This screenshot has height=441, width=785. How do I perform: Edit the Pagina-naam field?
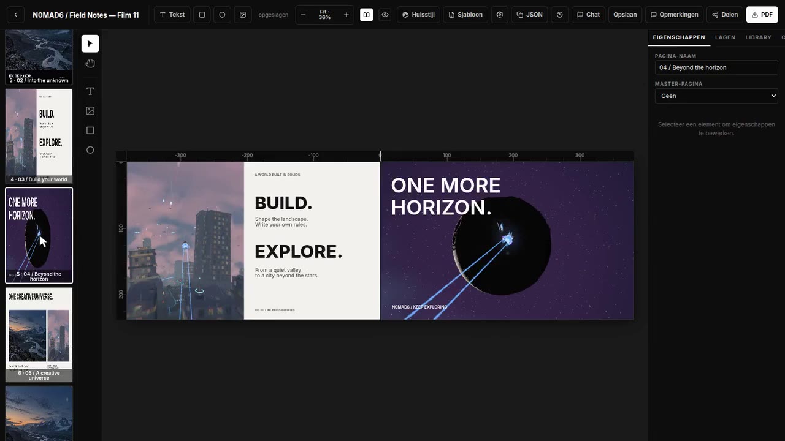pyautogui.click(x=716, y=67)
